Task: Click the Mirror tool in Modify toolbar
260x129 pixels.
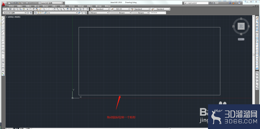Action: coord(257,24)
